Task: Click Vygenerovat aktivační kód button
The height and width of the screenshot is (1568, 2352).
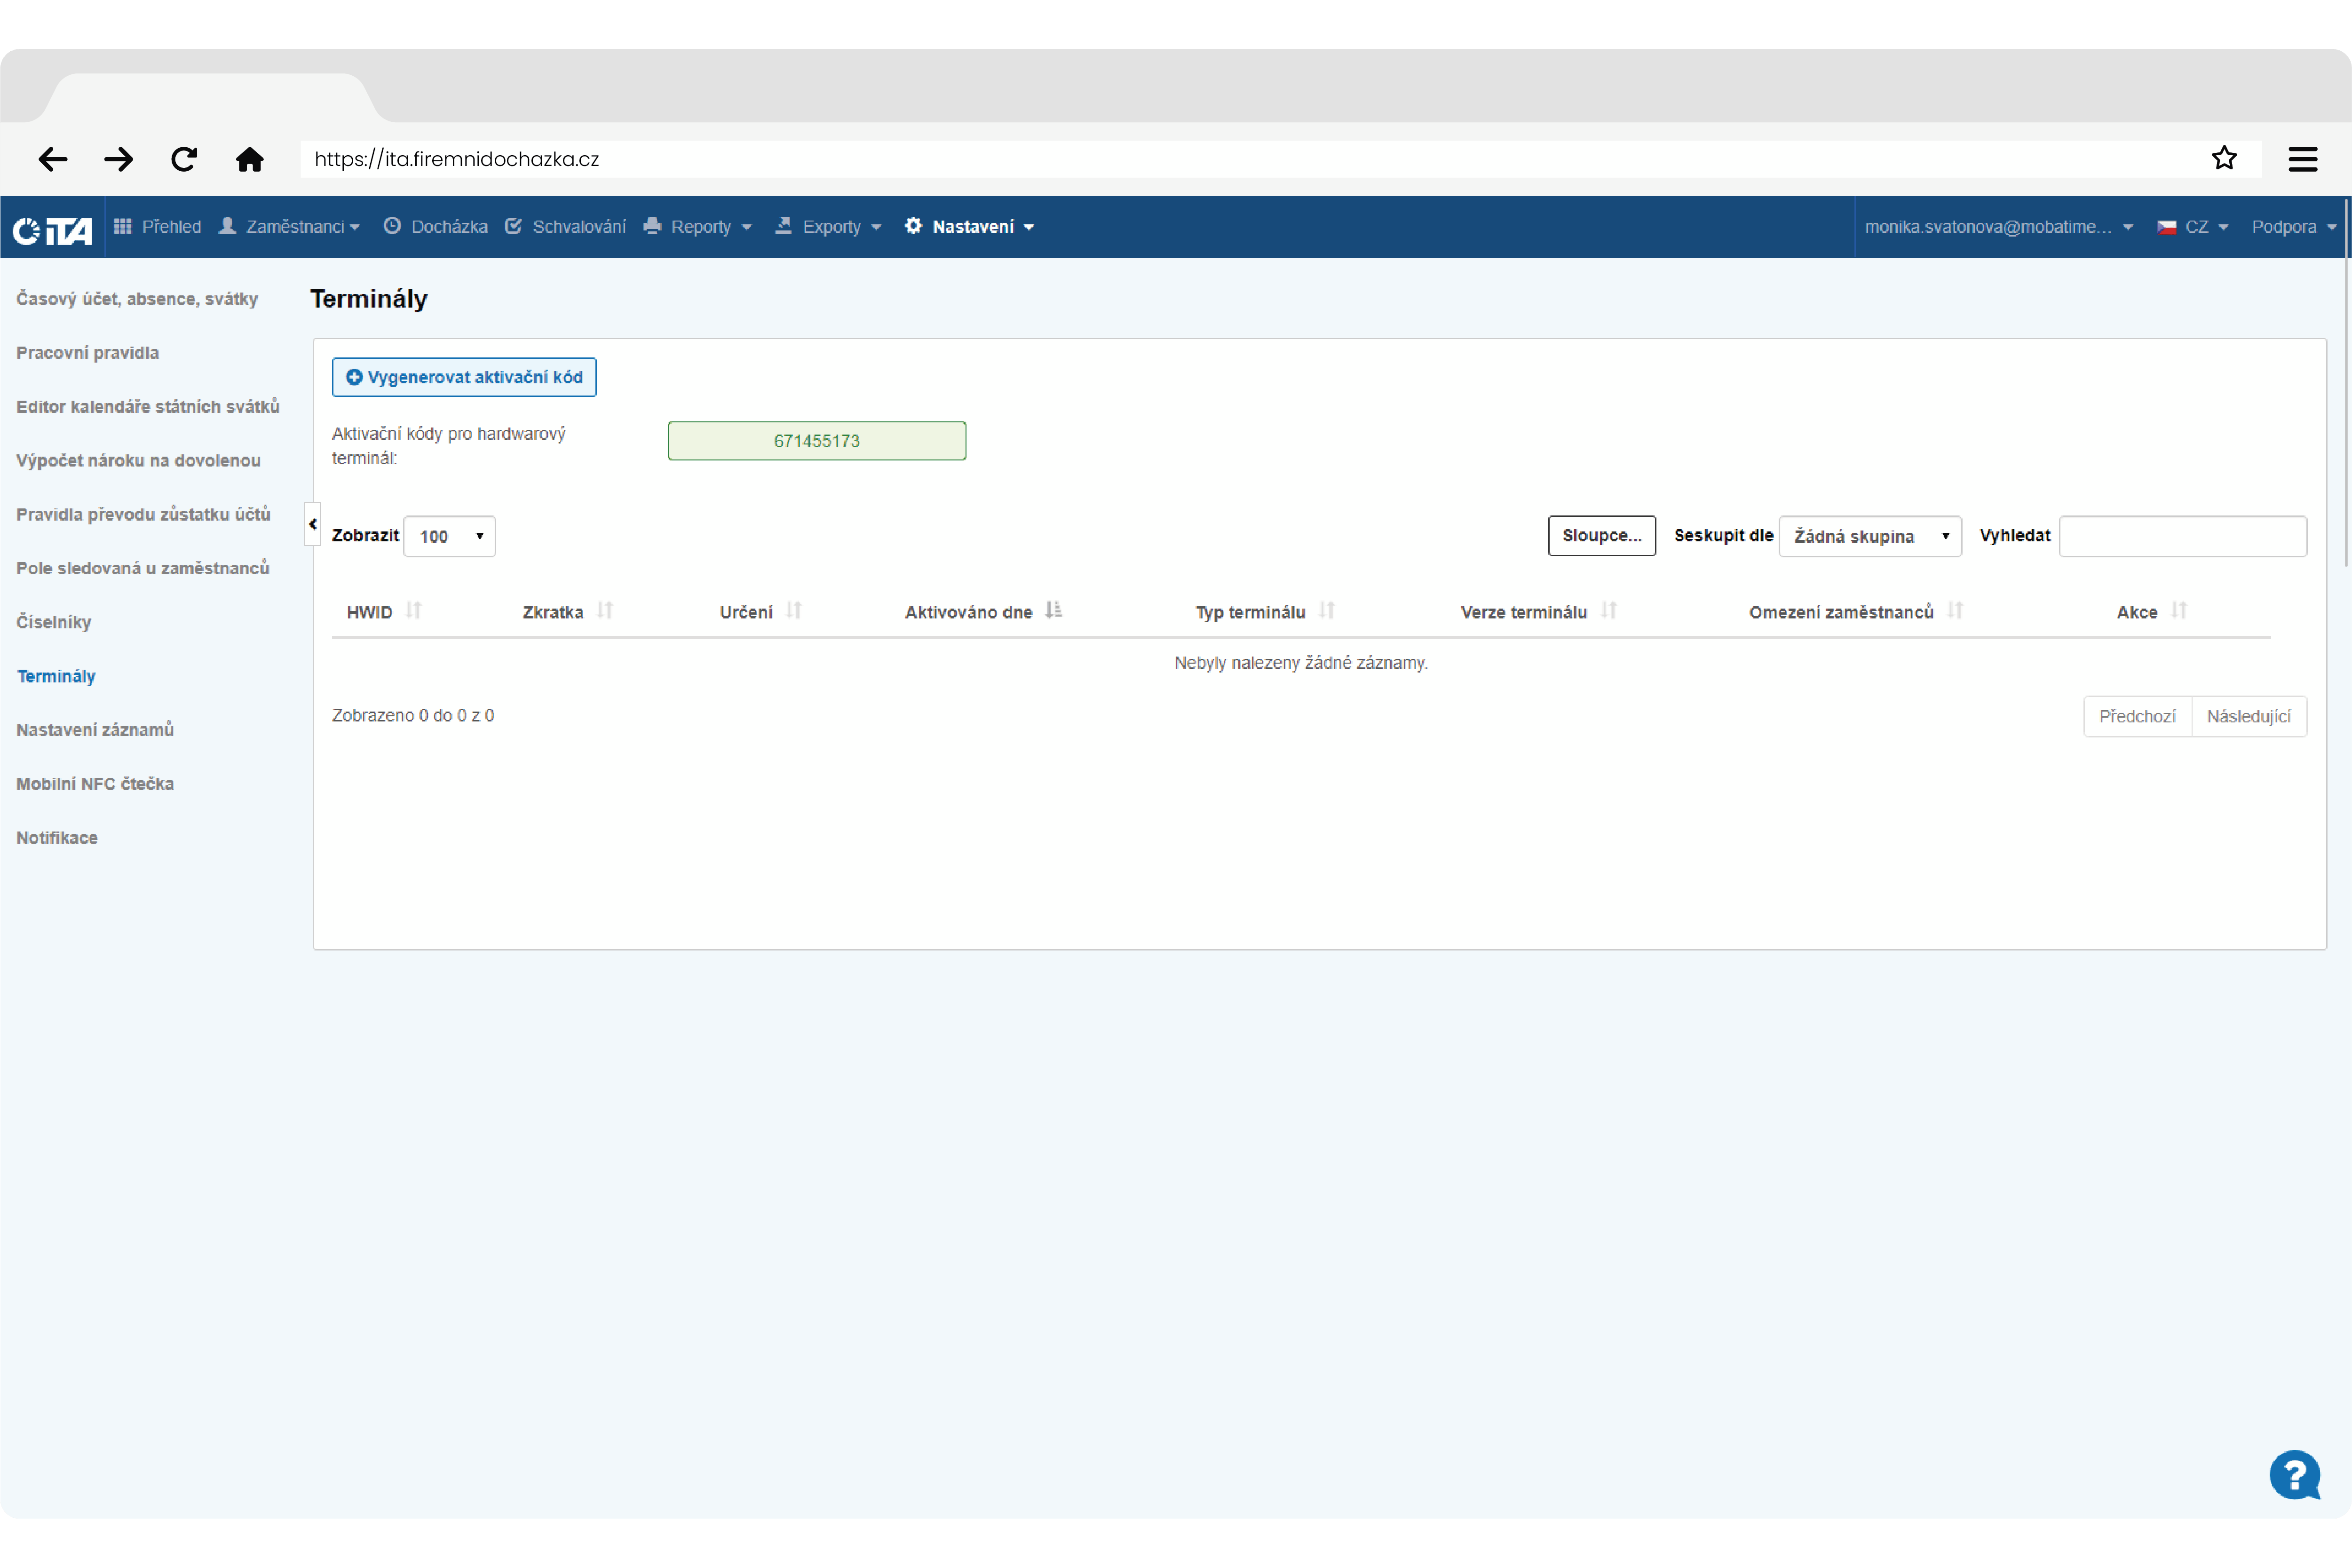Action: point(464,377)
